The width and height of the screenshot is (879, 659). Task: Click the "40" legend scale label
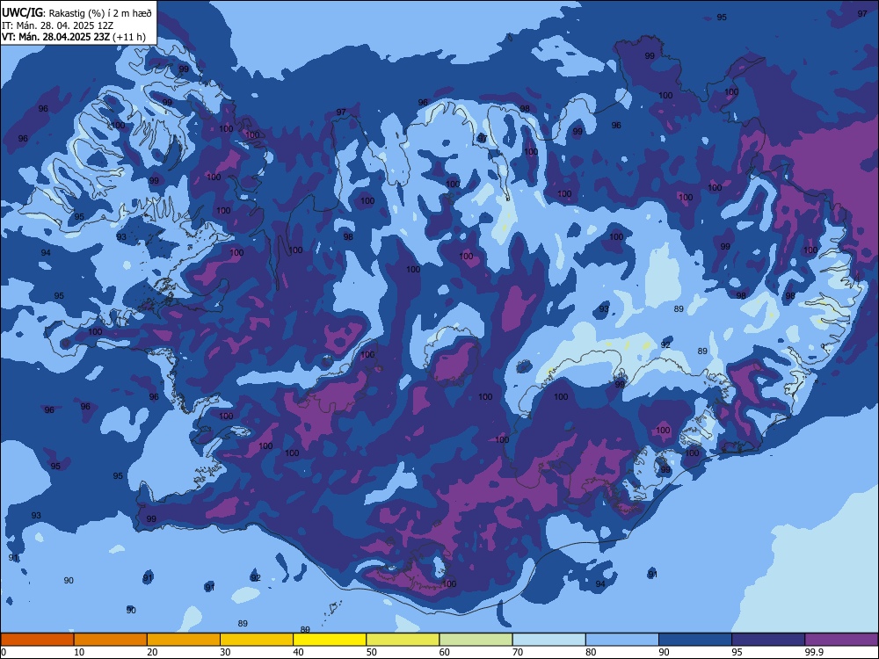[x=298, y=652]
